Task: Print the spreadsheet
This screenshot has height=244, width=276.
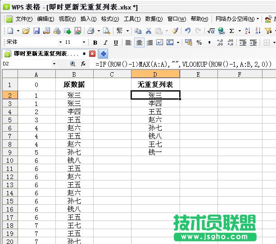Action: [x=91, y=31]
